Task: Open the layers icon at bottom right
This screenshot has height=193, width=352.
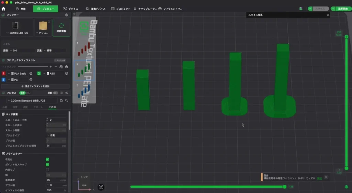Action: tap(346, 187)
